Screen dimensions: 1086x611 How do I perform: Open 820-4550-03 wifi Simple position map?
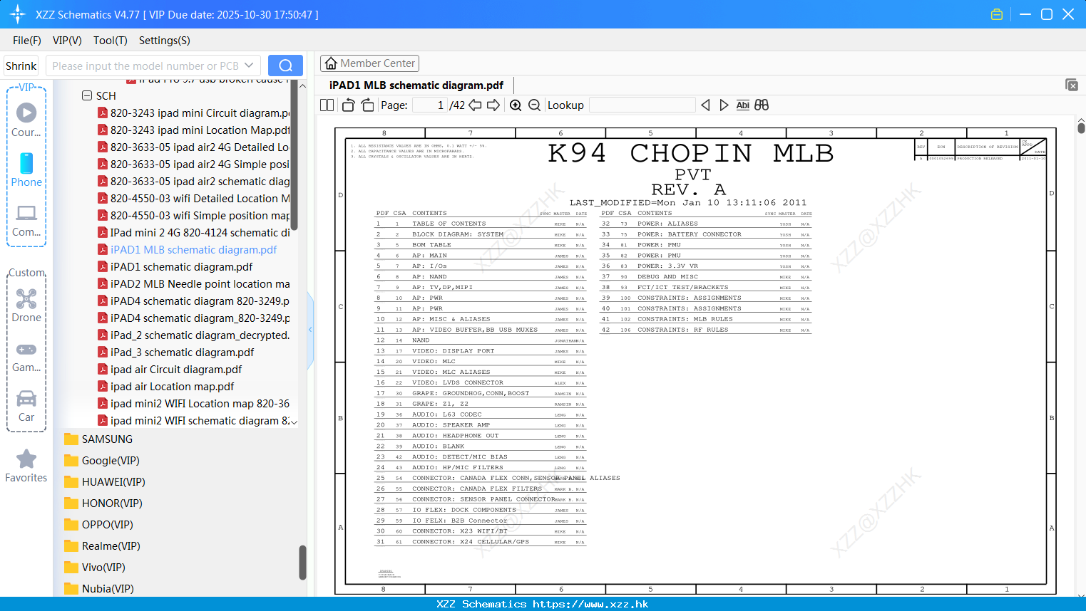(194, 215)
